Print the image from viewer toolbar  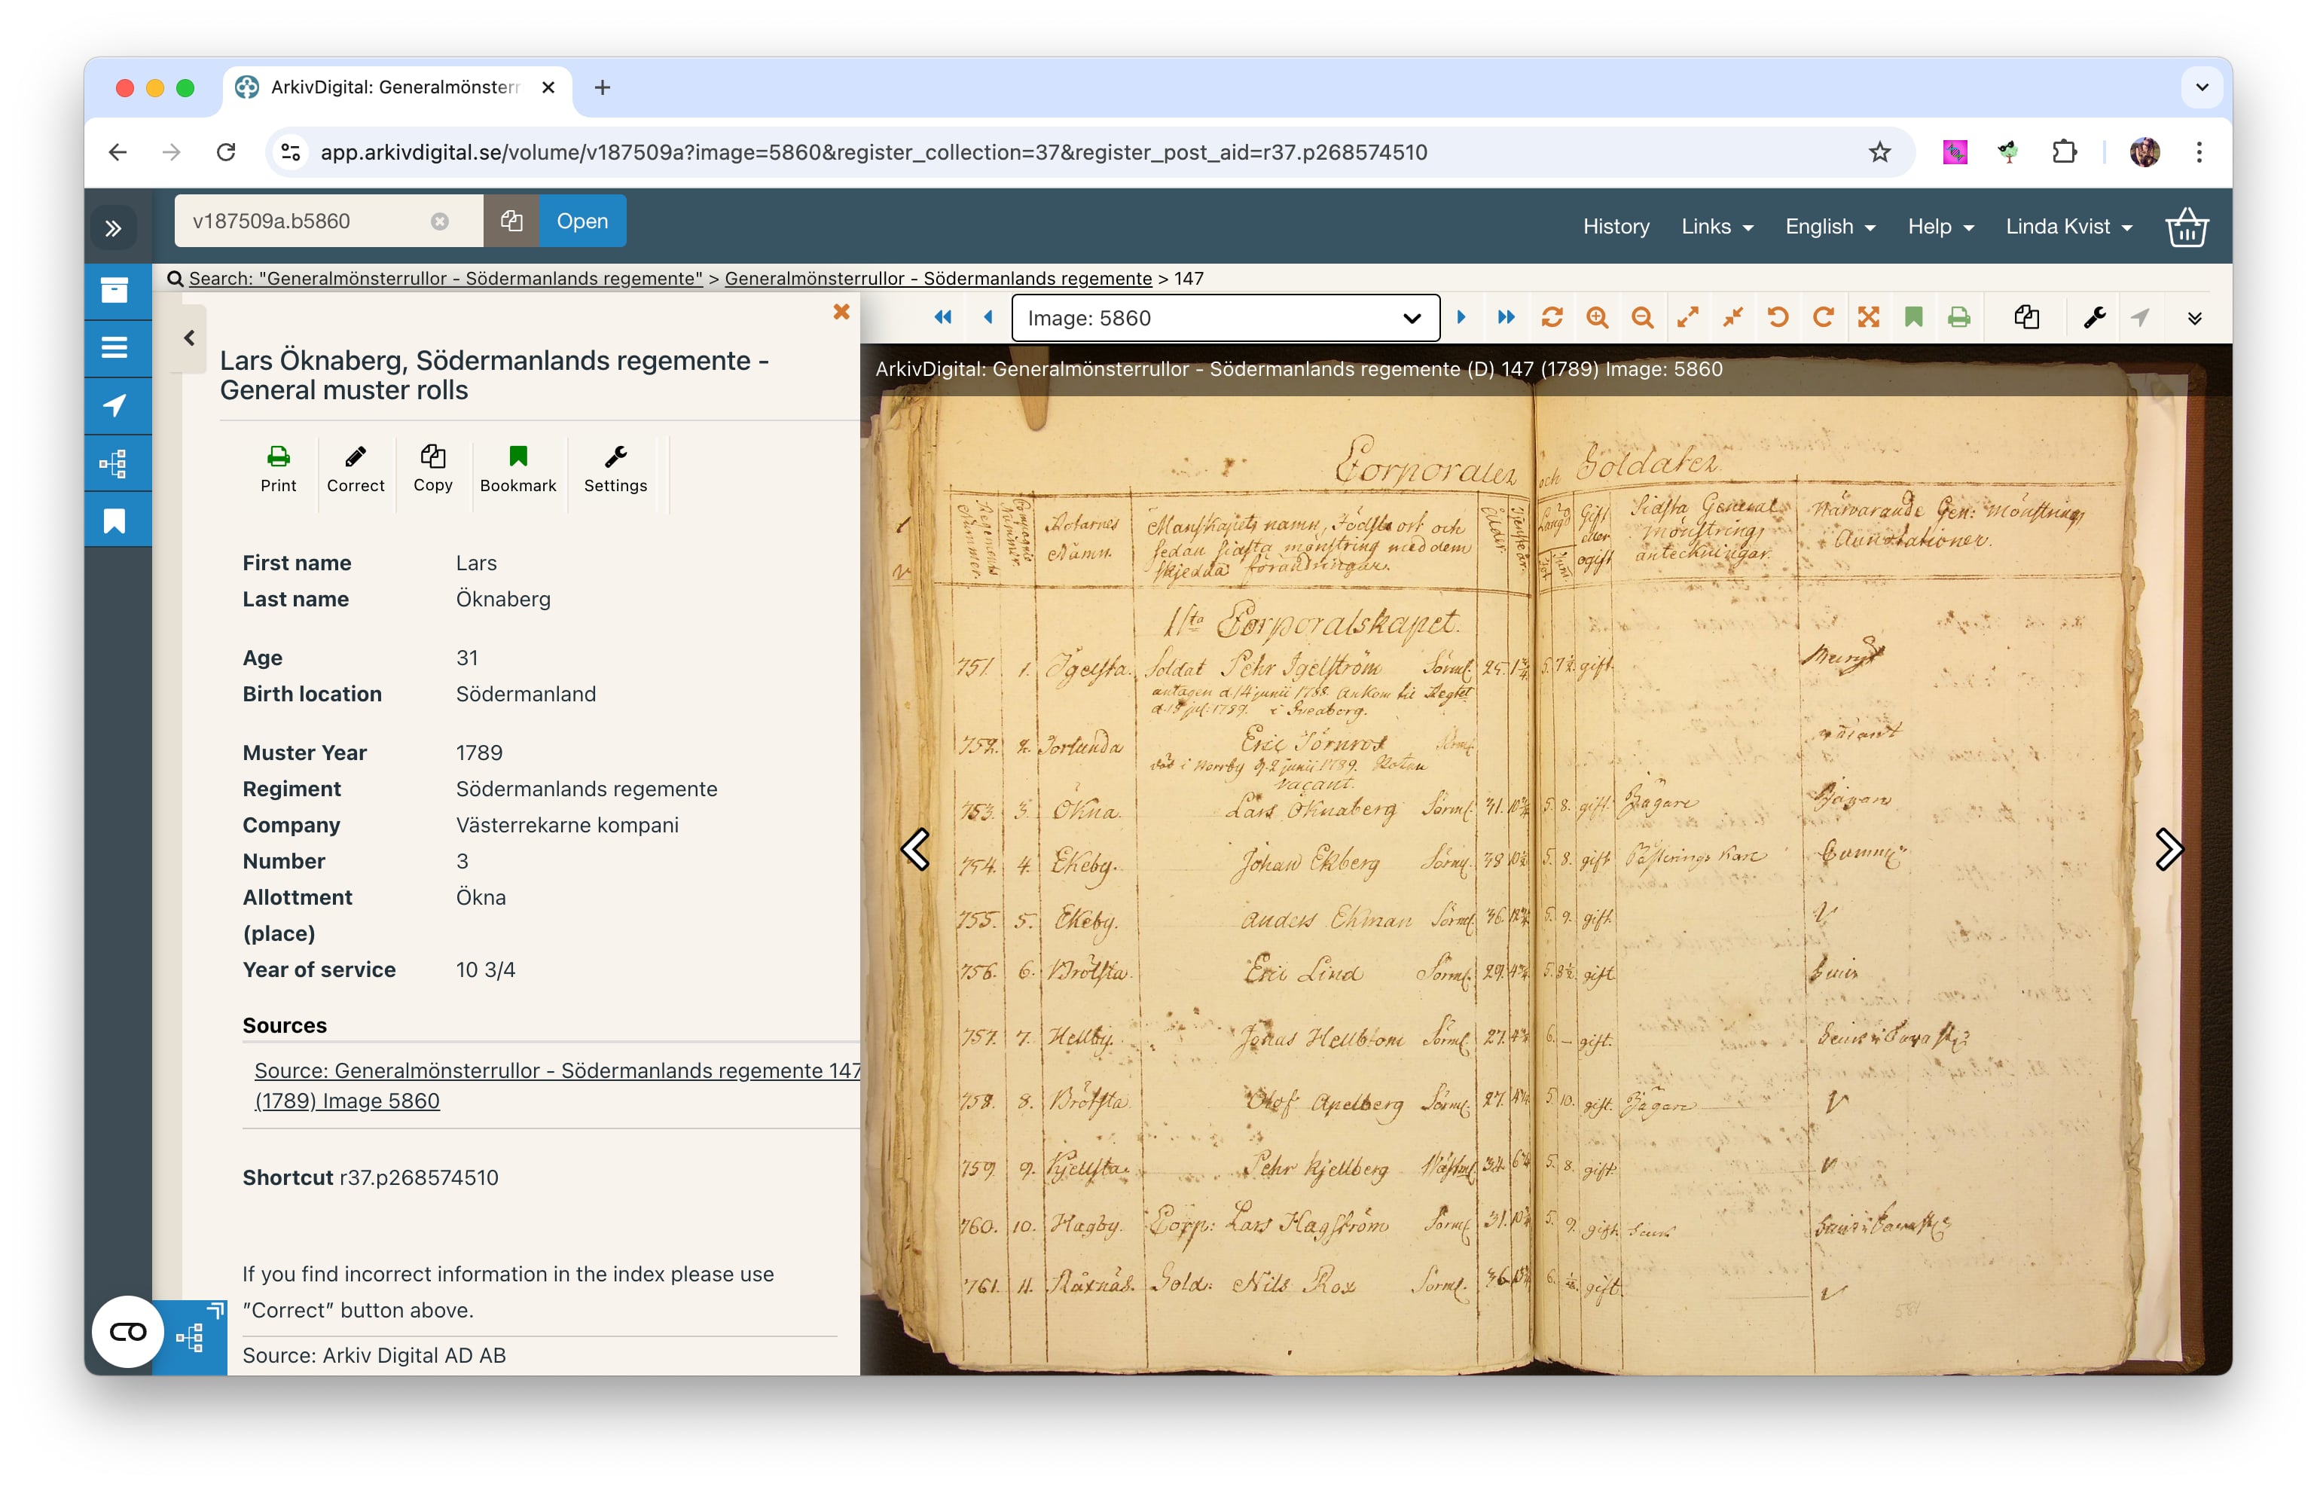(1959, 318)
